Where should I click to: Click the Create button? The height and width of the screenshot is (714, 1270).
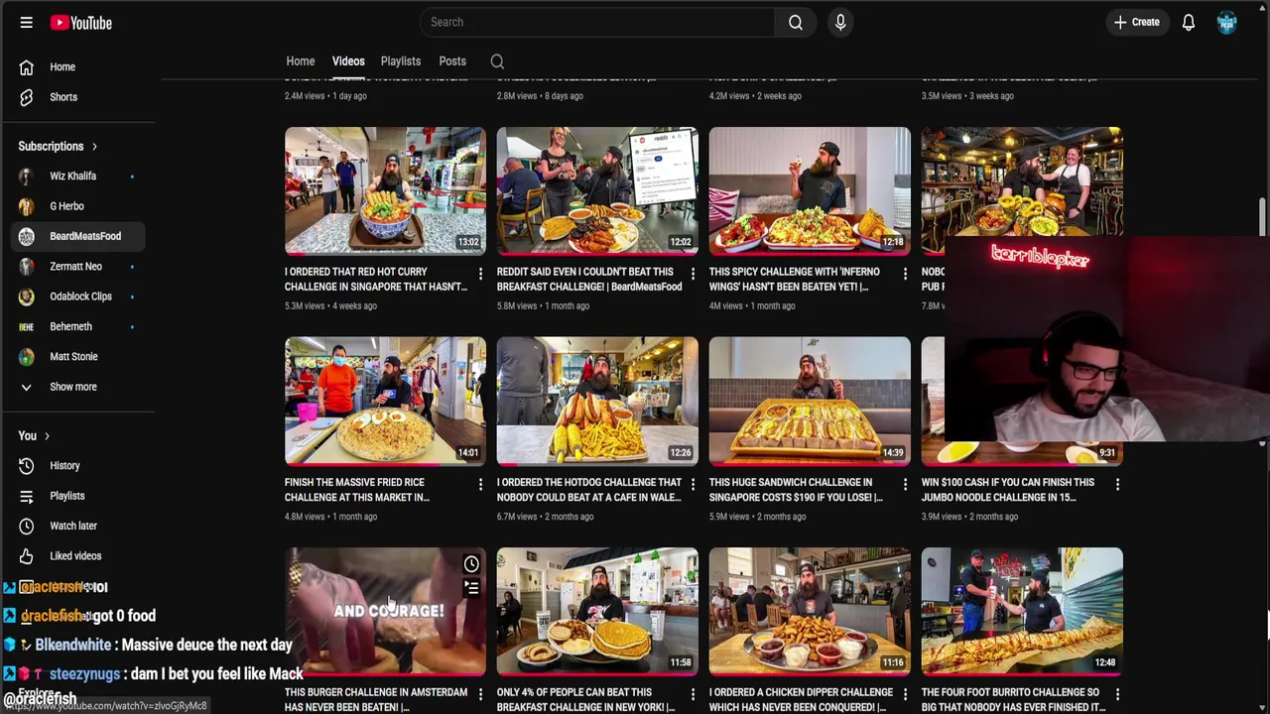tap(1137, 22)
